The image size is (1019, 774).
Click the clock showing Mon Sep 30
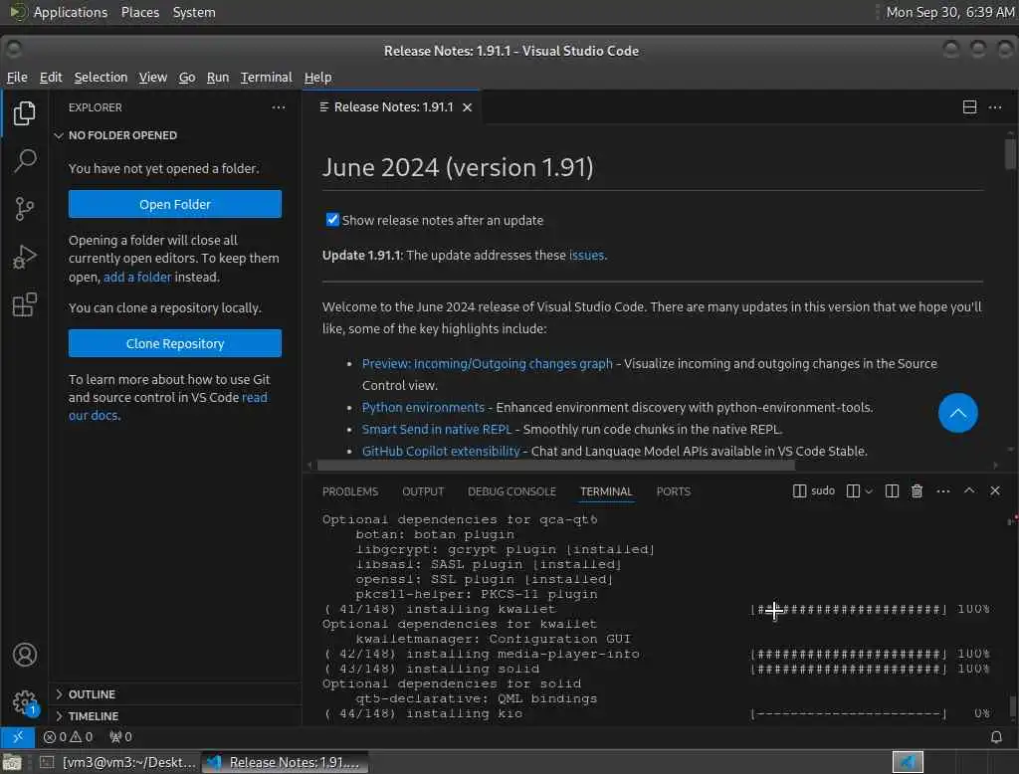tap(949, 12)
